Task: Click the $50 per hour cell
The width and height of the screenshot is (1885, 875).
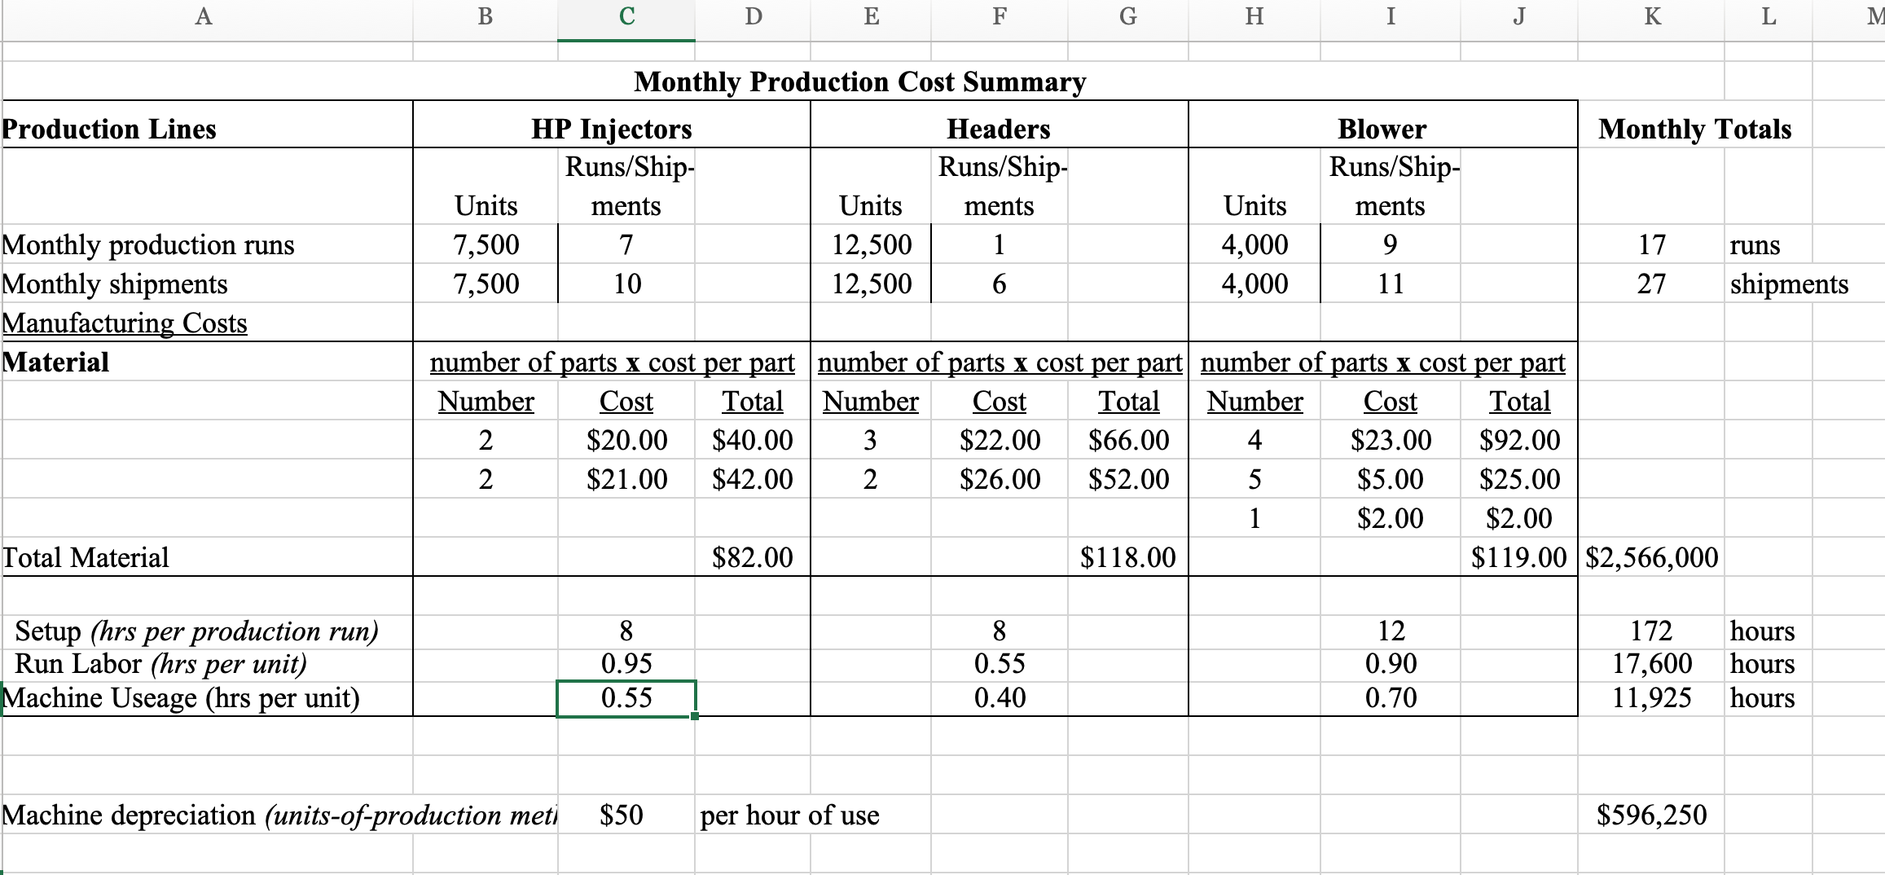Action: click(622, 815)
